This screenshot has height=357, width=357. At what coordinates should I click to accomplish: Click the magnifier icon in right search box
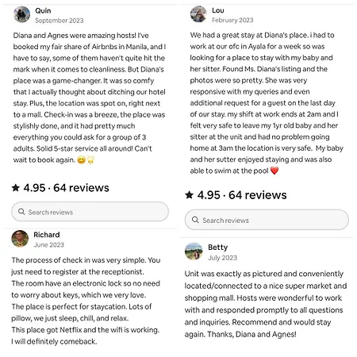[x=195, y=220]
